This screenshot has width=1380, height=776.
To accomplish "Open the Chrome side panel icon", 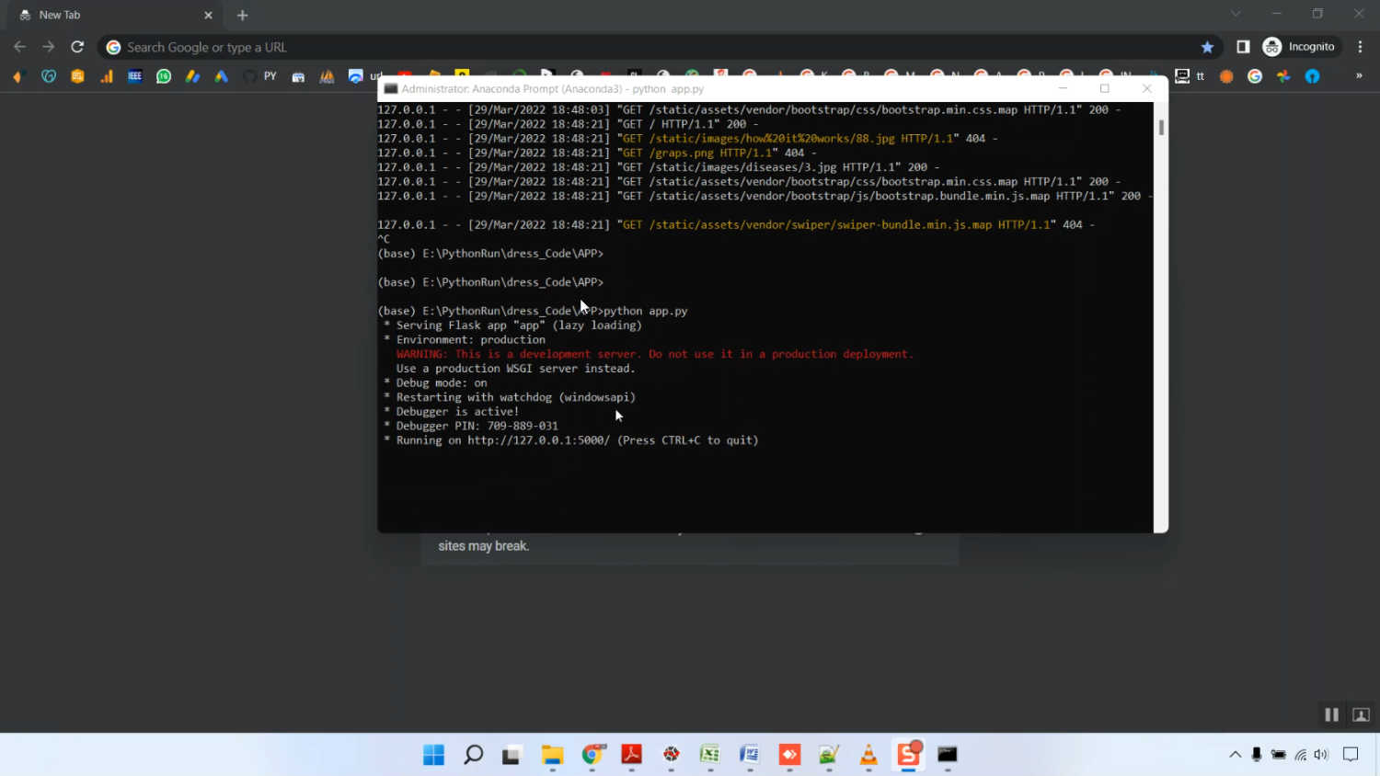I will [1243, 47].
